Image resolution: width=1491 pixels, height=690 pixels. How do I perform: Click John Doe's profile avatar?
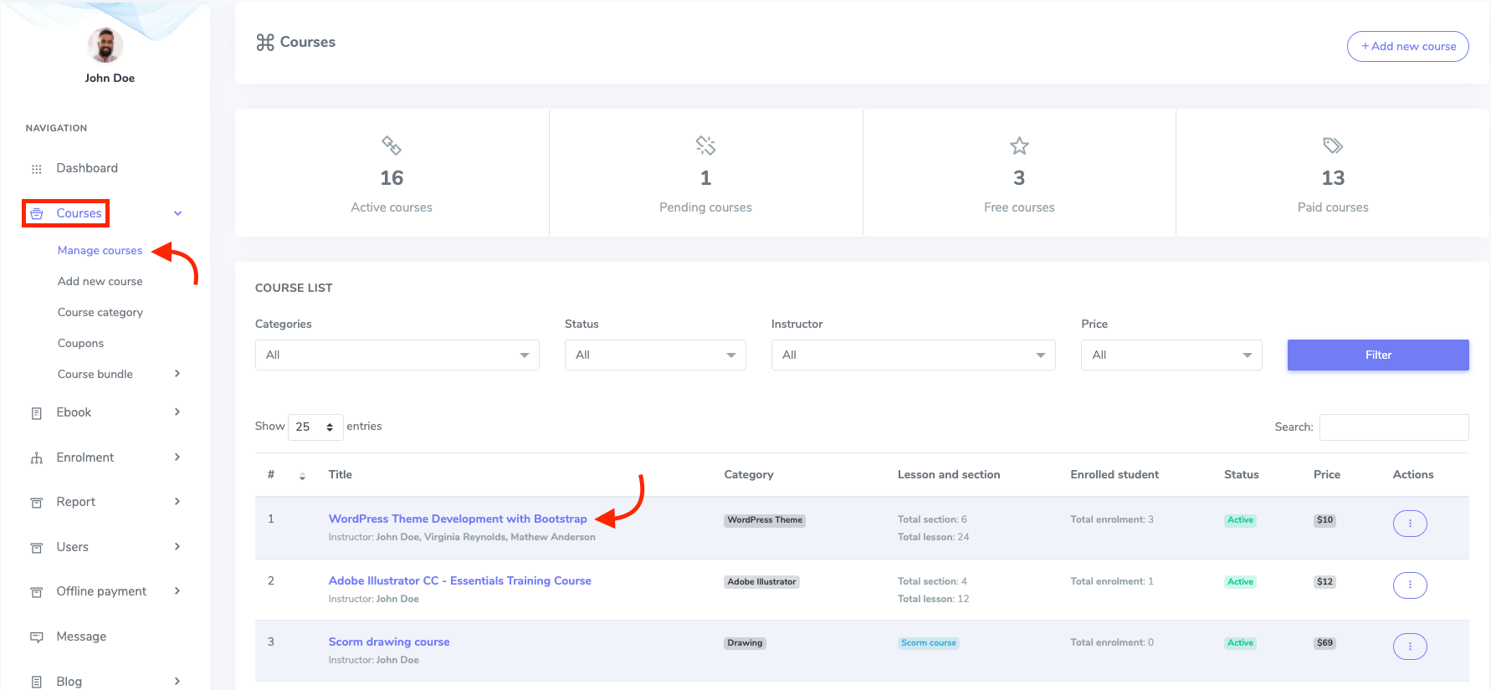point(105,45)
